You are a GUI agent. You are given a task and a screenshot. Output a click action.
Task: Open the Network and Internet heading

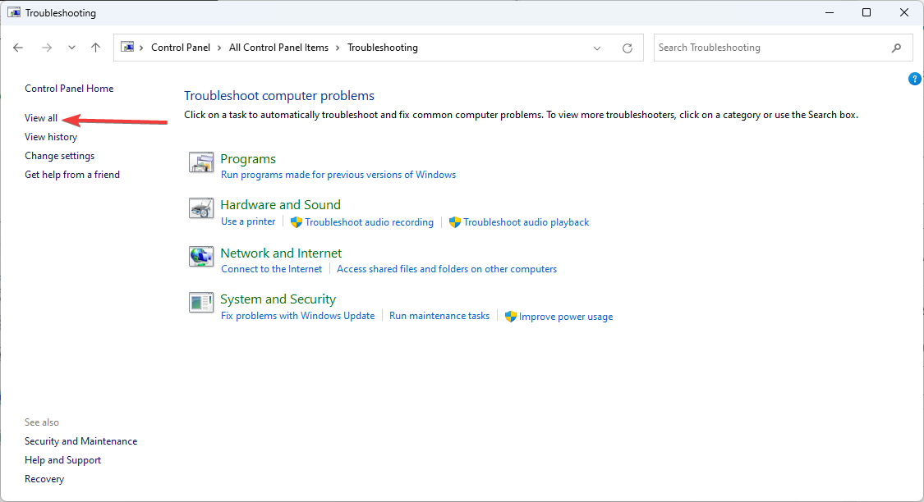(x=281, y=253)
